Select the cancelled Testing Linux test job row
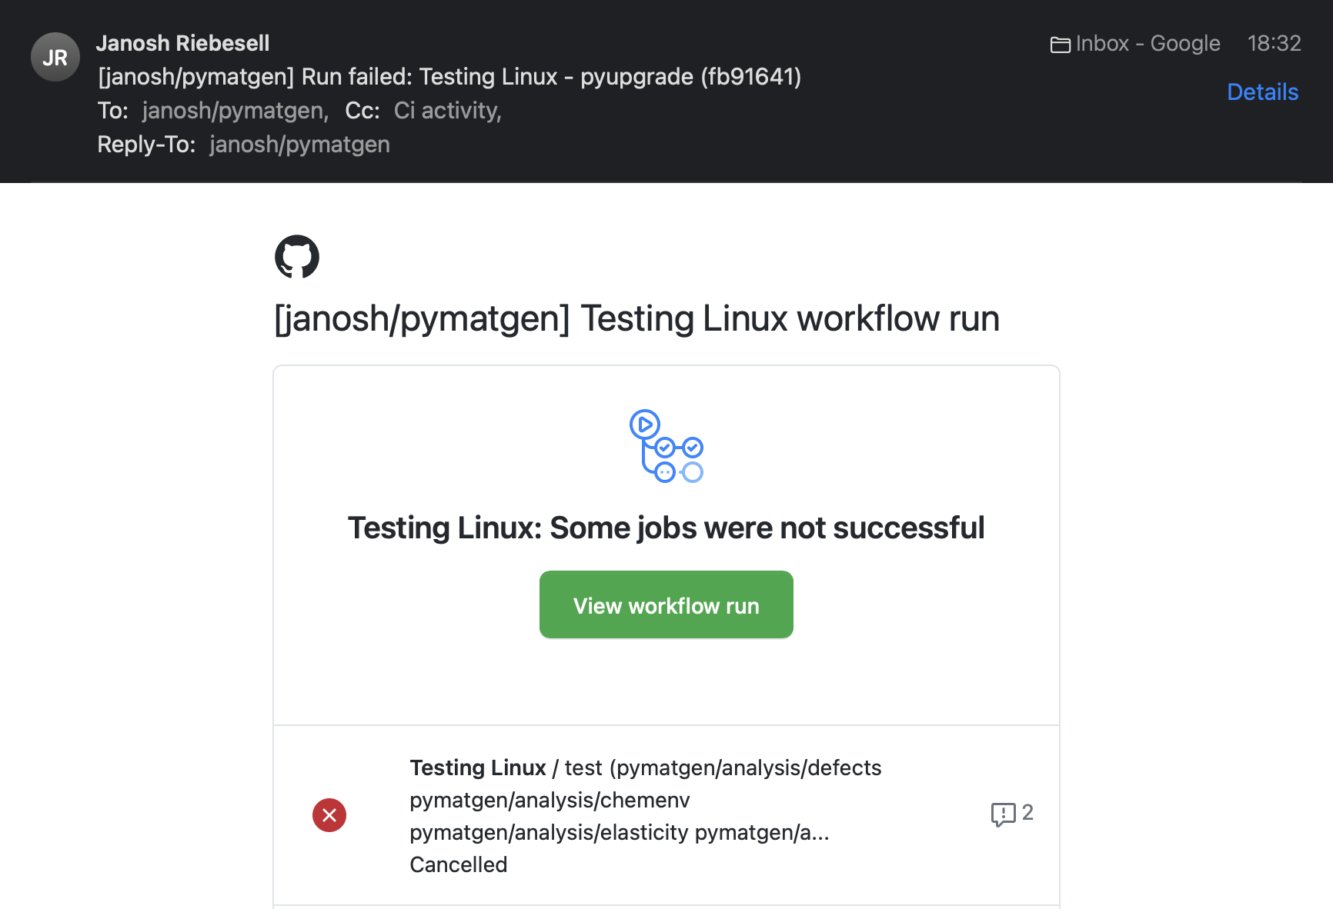1333x909 pixels. (645, 815)
